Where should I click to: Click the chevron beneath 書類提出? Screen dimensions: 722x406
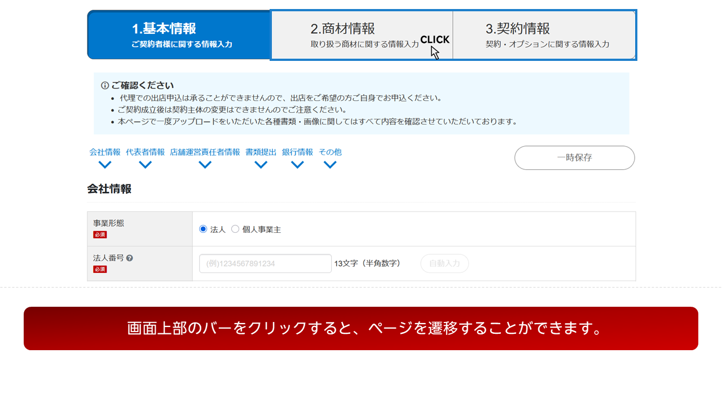[261, 165]
